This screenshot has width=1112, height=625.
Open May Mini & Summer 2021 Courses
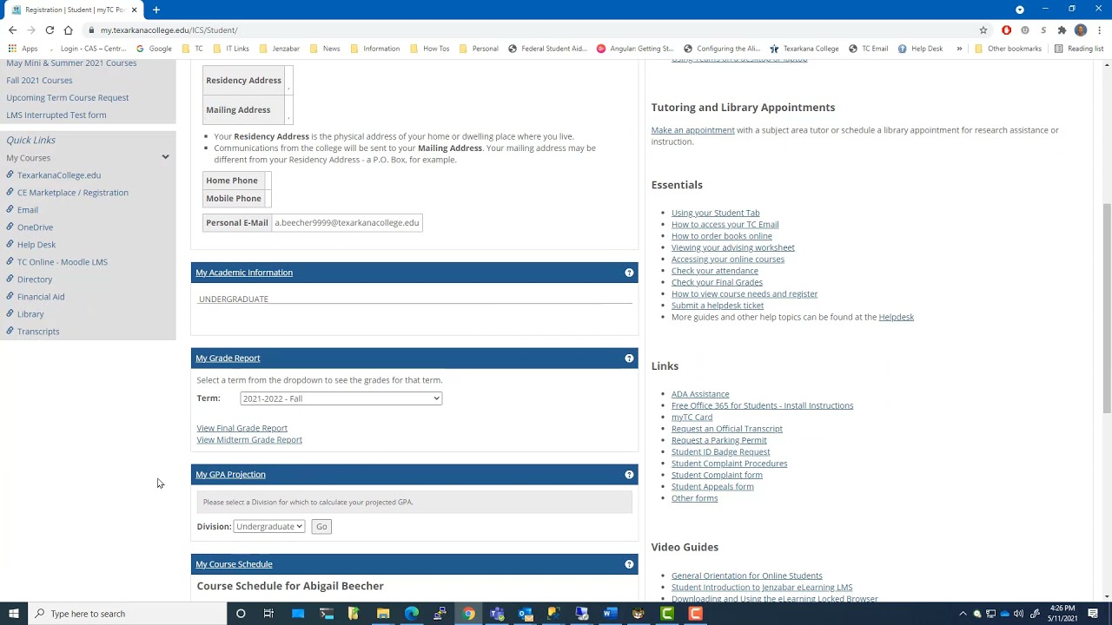[71, 63]
